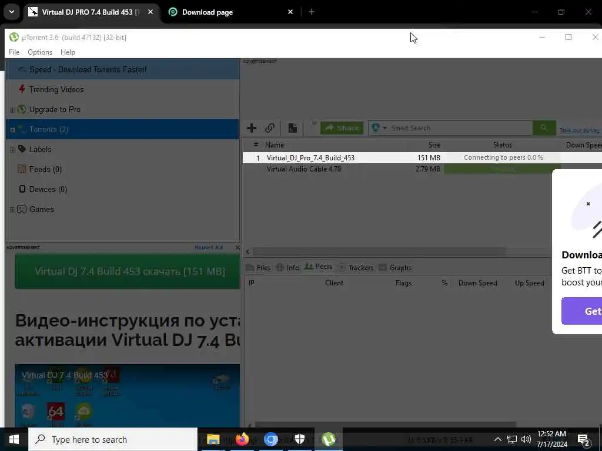Close the sidebar advertisement
Viewport: 602px width, 451px height.
tap(238, 248)
